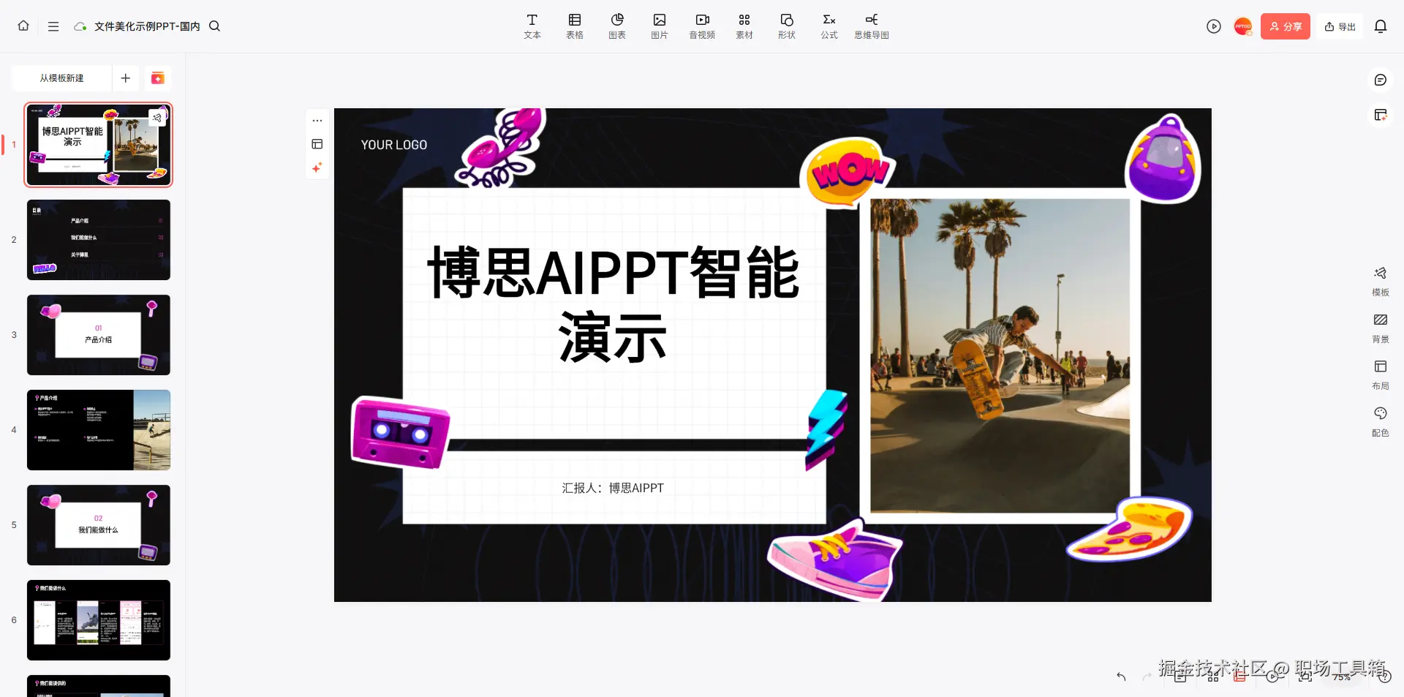
Task: Select slide 6 thumbnail 我们能做什么
Action: 99,620
